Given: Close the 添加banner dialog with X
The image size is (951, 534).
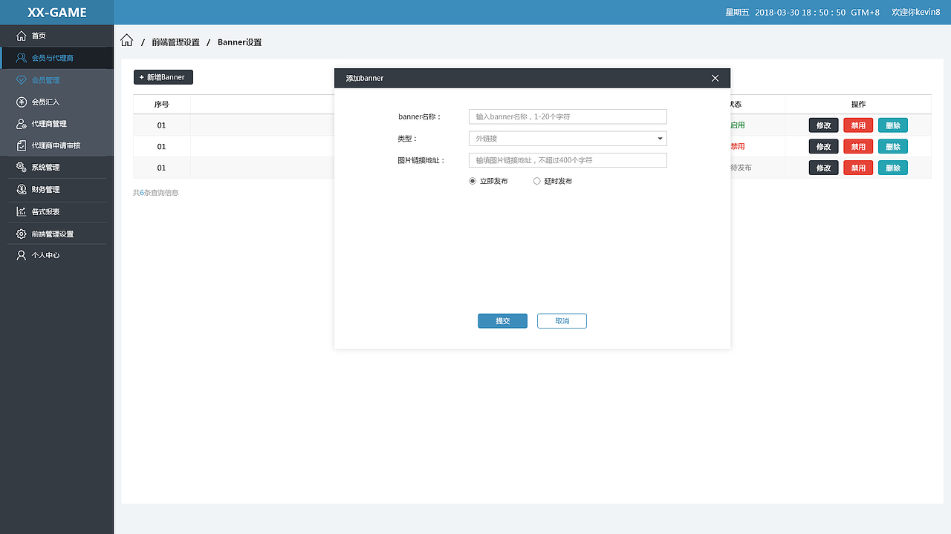Looking at the screenshot, I should (x=715, y=78).
